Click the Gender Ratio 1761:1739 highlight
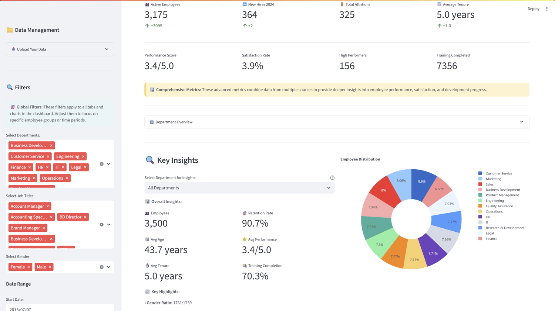Screen dimensions: 555x311 [x=168, y=303]
